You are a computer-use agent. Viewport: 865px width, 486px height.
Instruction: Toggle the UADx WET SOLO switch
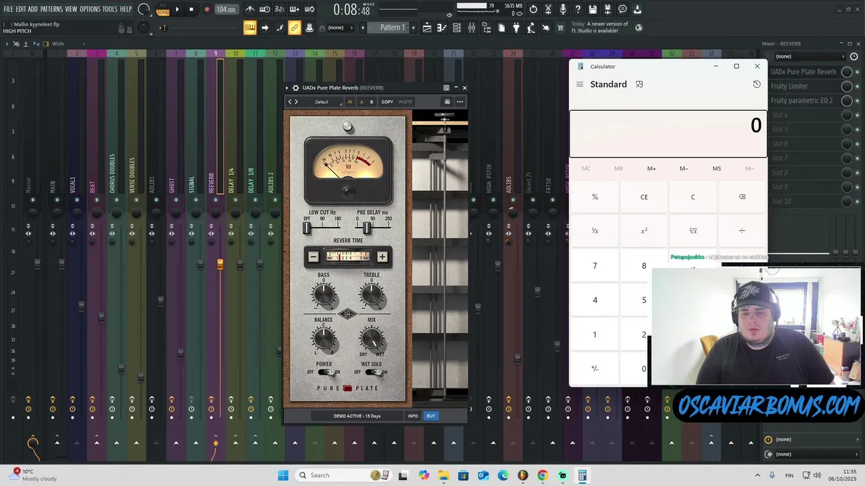372,372
